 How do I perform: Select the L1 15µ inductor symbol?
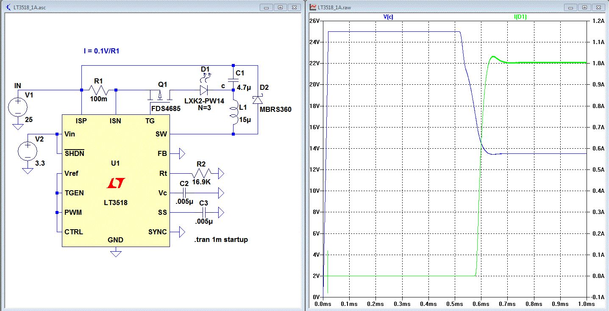(233, 114)
